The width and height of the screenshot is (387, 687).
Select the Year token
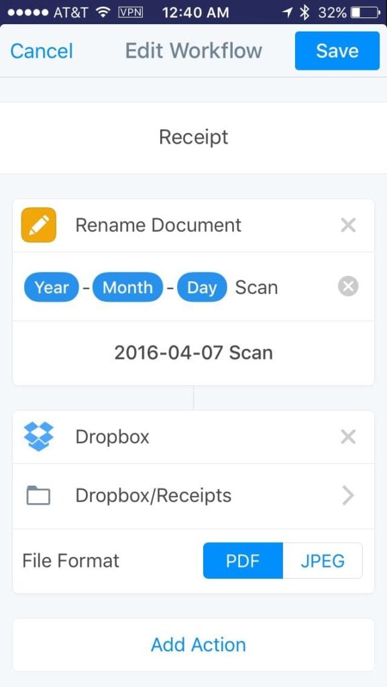52,287
